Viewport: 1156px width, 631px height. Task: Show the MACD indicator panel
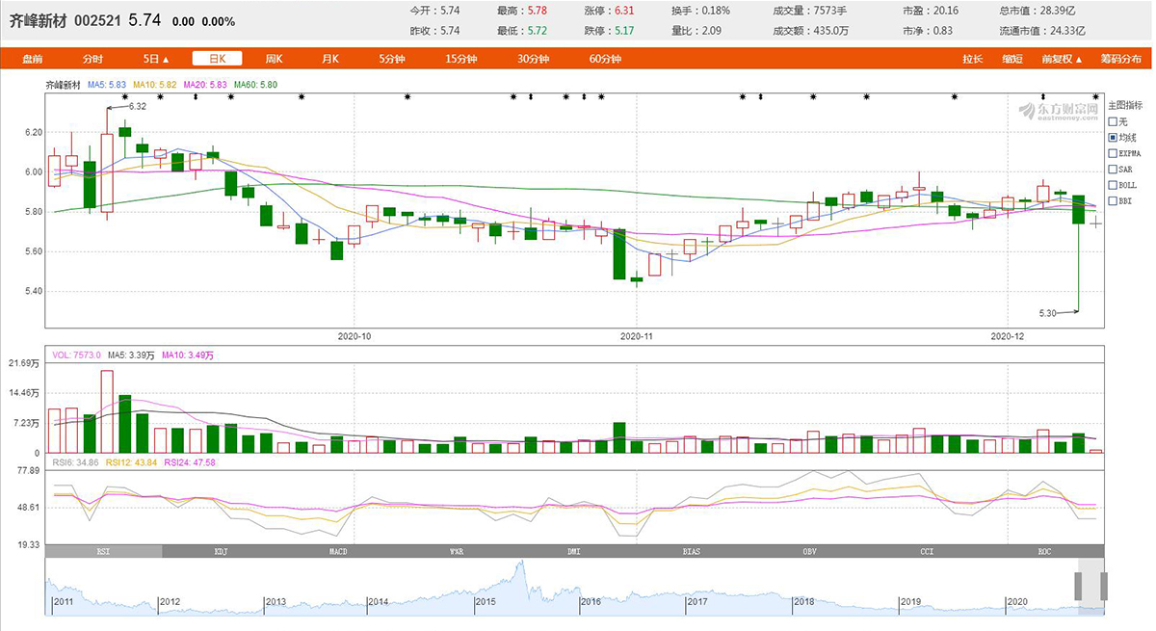(x=338, y=552)
